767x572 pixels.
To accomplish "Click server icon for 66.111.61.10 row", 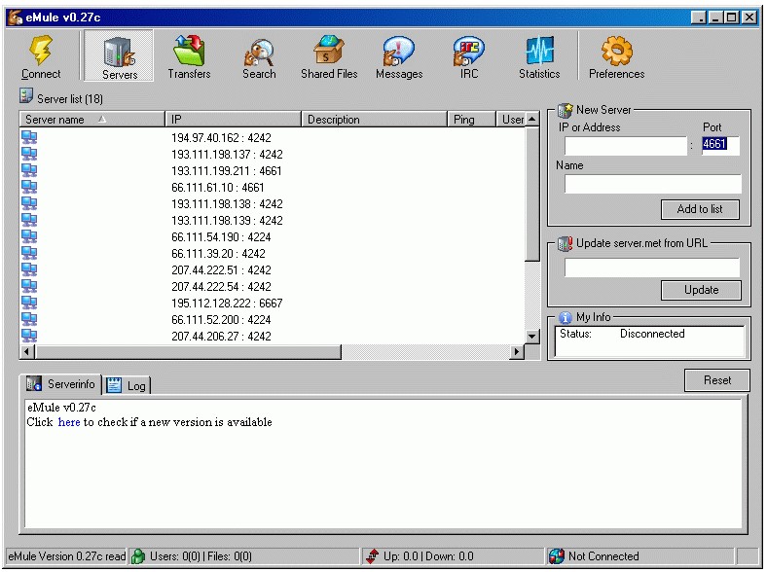I will tap(29, 187).
